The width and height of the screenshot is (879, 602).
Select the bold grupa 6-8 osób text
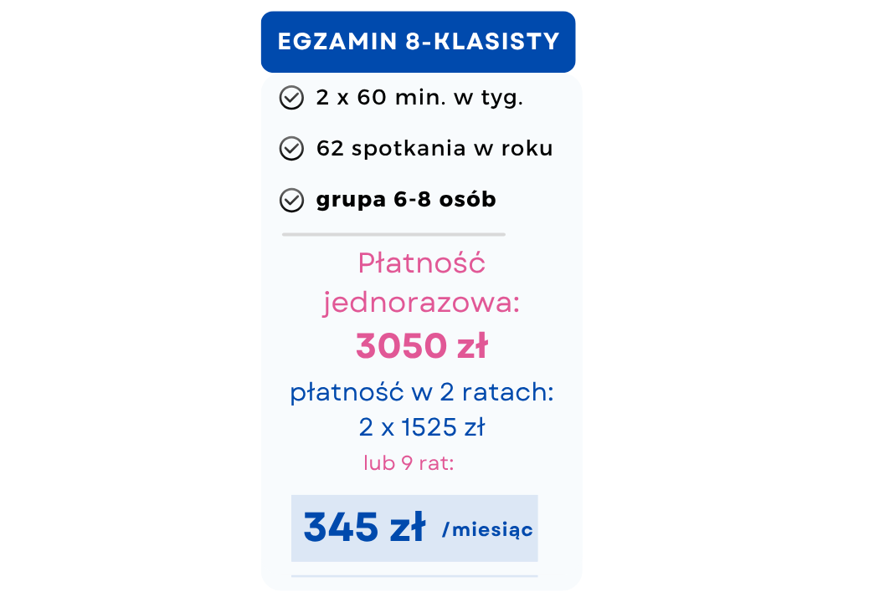(406, 200)
